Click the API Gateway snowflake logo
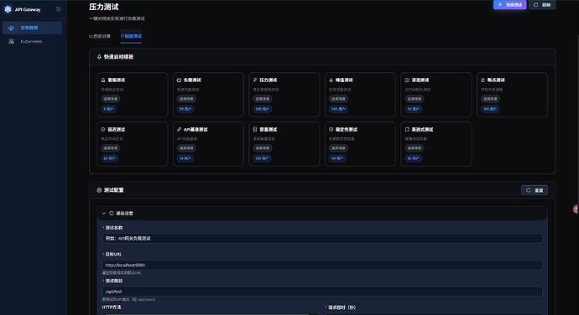 pyautogui.click(x=8, y=9)
